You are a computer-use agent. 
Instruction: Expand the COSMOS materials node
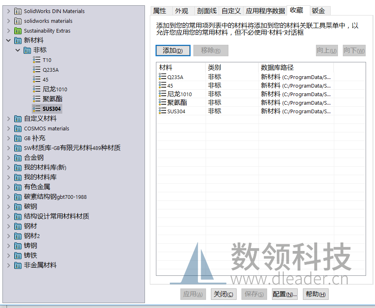pyautogui.click(x=9, y=128)
